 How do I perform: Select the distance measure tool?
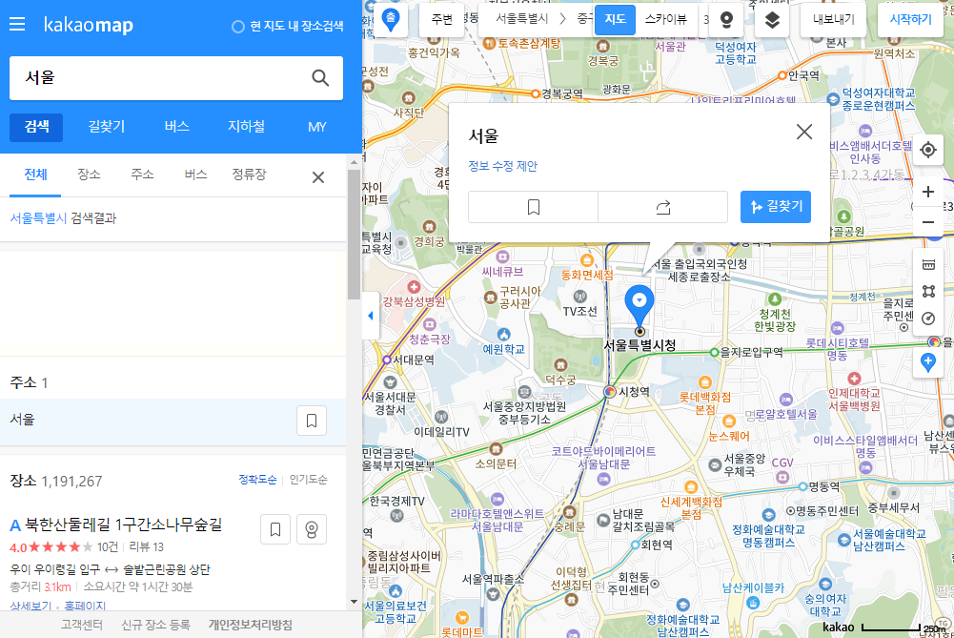click(928, 264)
